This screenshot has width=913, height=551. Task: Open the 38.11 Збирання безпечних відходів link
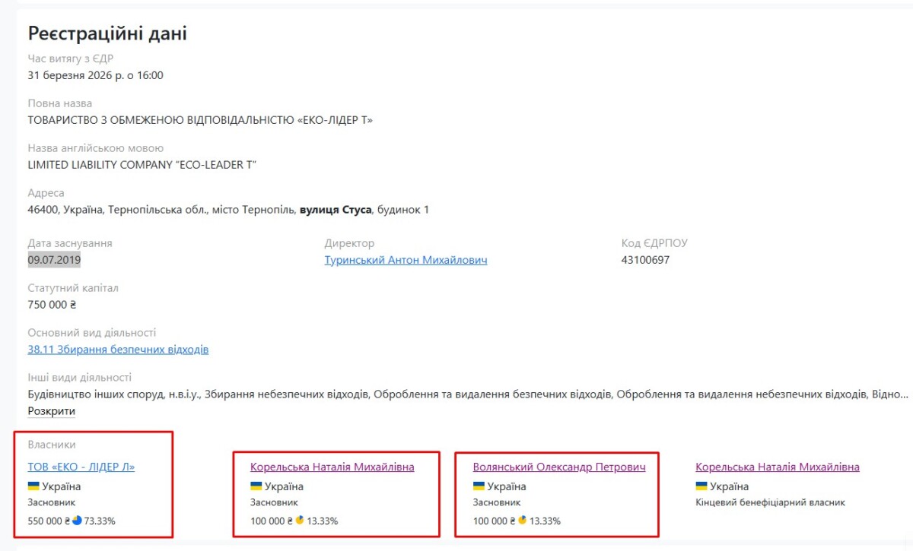pos(118,350)
